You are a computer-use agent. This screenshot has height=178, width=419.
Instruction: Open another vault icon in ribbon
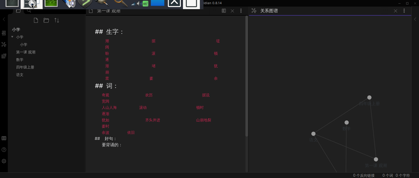point(4,138)
